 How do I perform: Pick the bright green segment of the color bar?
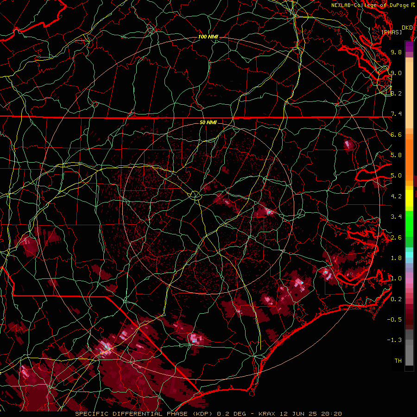(409, 225)
